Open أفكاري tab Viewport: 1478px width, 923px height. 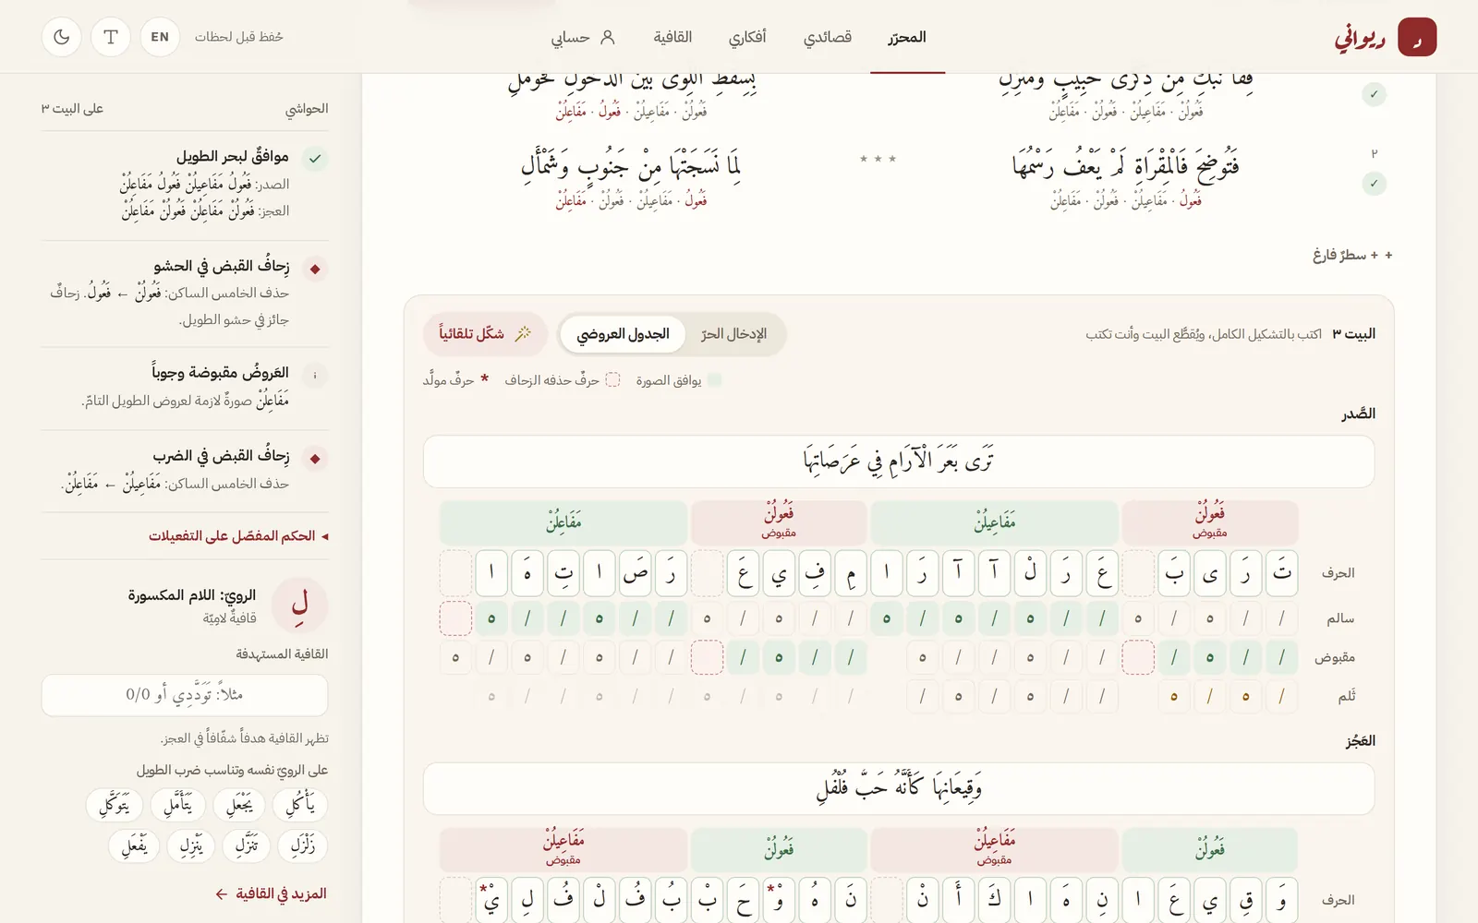coord(747,37)
